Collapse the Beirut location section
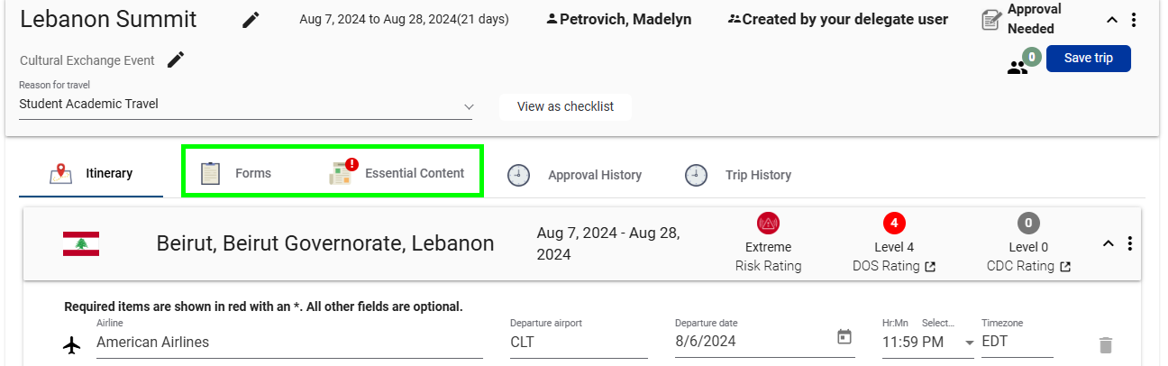1168x366 pixels. tap(1109, 243)
